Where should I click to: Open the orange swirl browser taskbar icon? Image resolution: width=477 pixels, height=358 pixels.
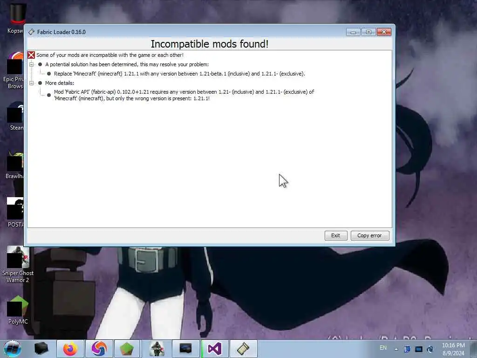coord(99,349)
